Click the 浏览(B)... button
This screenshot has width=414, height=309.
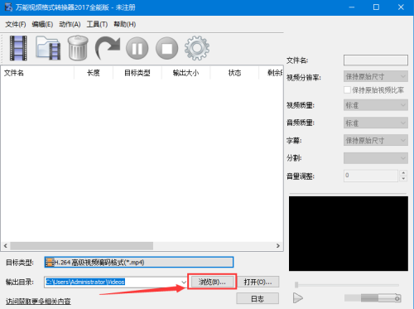coord(212,282)
